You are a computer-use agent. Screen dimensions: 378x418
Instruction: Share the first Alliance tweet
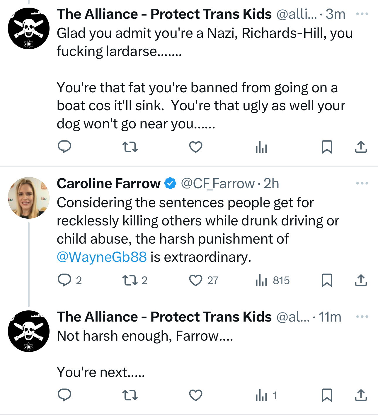pyautogui.click(x=361, y=147)
